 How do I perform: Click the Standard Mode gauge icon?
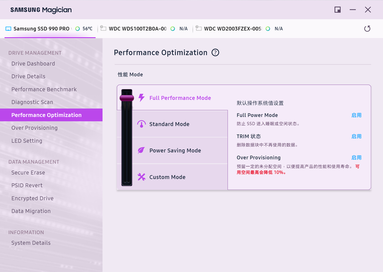coord(141,124)
